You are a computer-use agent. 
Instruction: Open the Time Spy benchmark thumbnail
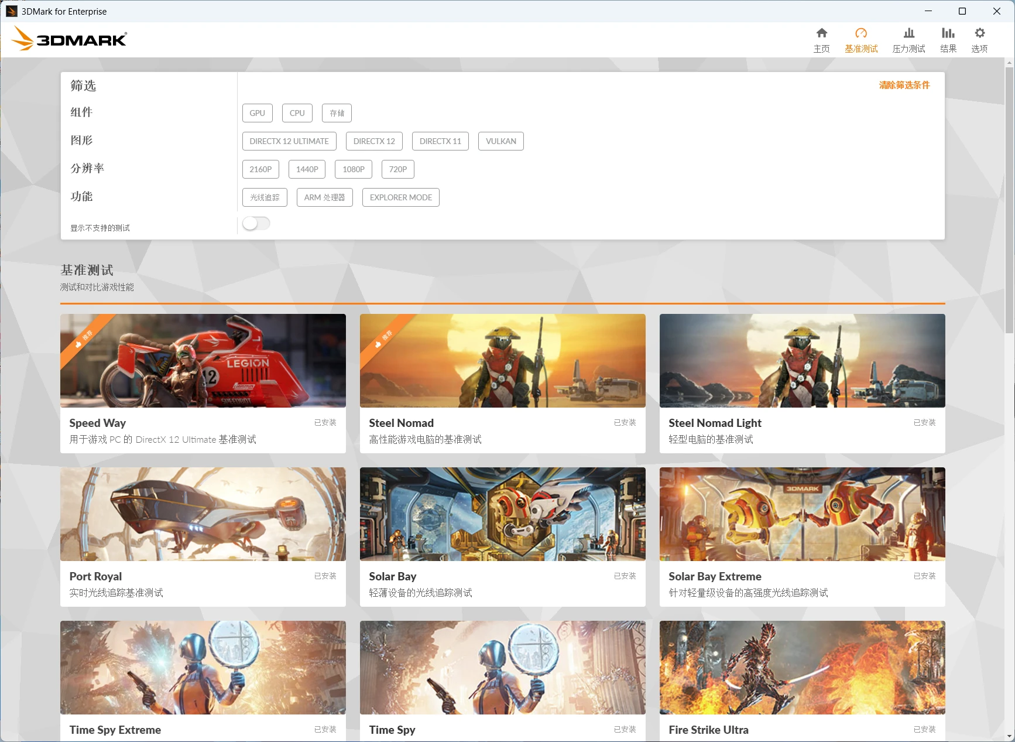pos(503,668)
